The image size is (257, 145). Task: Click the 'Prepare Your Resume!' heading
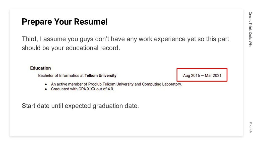coord(65,22)
